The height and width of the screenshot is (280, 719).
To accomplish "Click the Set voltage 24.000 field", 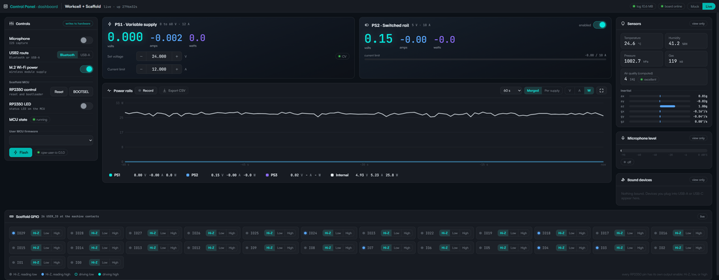I will [159, 56].
